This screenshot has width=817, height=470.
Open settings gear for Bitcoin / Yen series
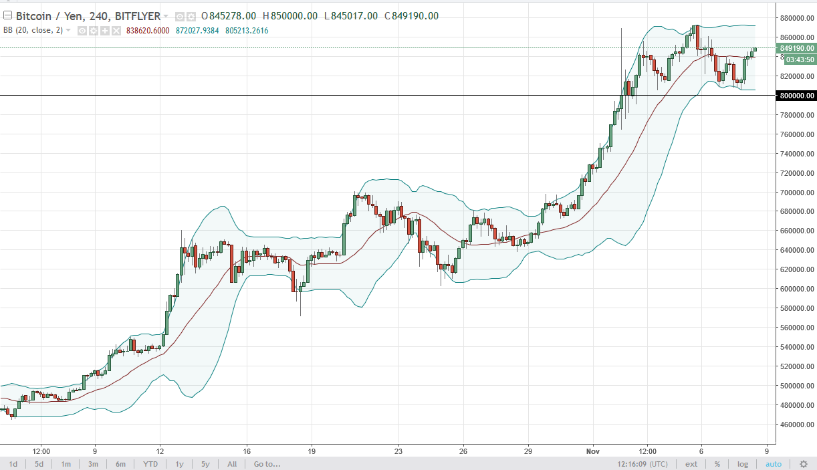point(191,17)
